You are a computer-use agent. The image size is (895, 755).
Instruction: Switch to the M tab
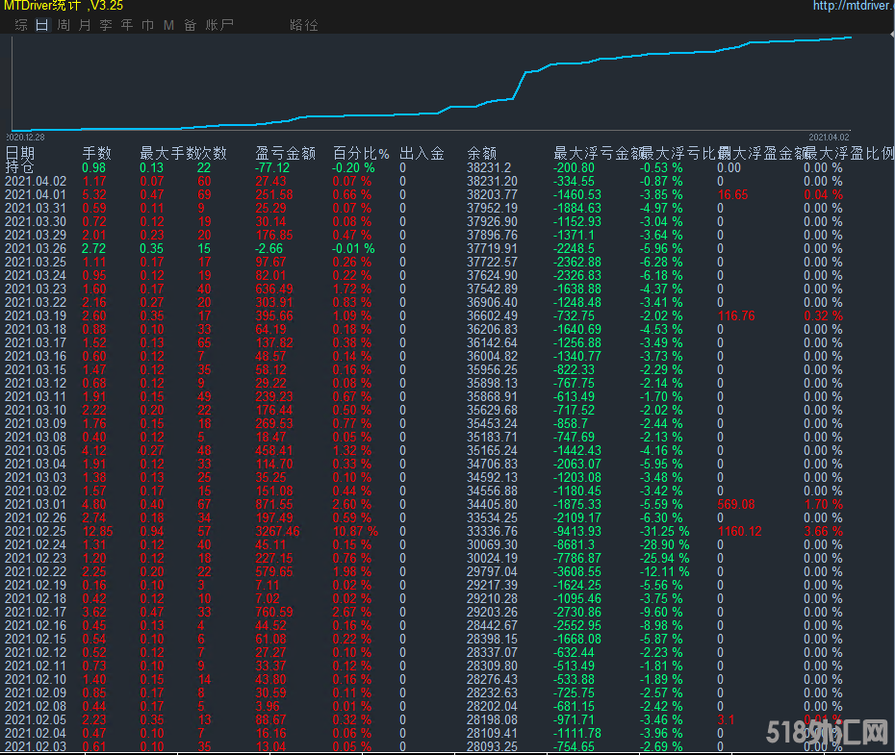(x=169, y=24)
